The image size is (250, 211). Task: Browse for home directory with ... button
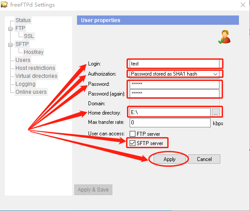[216, 113]
